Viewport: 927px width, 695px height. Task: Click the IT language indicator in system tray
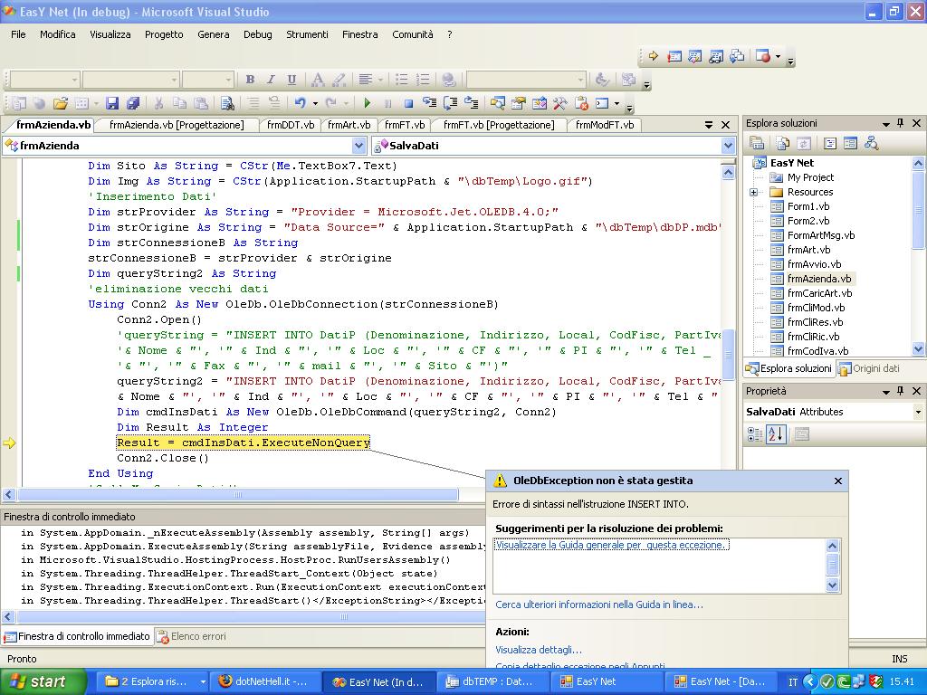pyautogui.click(x=793, y=682)
